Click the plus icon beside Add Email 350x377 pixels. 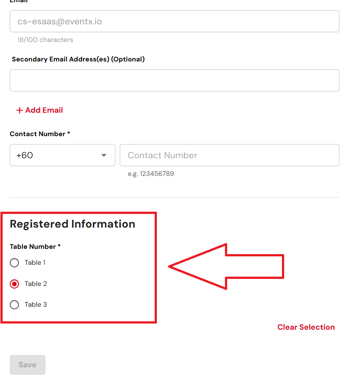(x=19, y=110)
